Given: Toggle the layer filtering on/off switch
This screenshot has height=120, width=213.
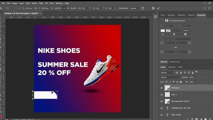Looking at the screenshot, I should click(196, 72).
